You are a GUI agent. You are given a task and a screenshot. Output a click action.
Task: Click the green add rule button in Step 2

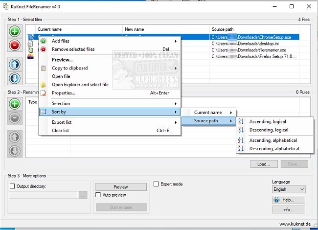click(x=15, y=104)
